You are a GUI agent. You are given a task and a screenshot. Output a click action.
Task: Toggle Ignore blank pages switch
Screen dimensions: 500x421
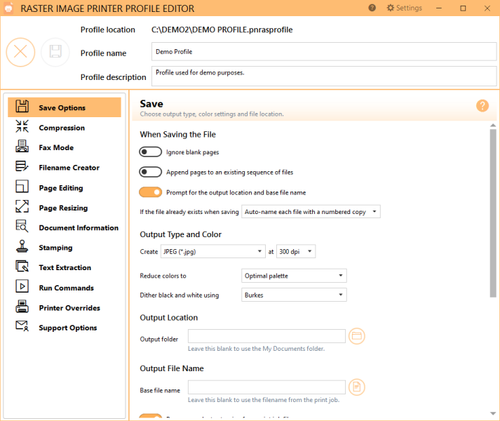[x=151, y=152]
